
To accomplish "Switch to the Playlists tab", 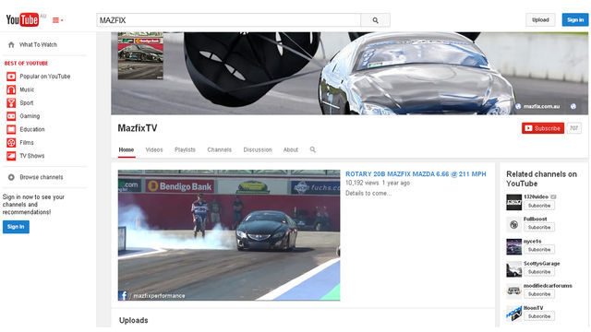I will [185, 149].
